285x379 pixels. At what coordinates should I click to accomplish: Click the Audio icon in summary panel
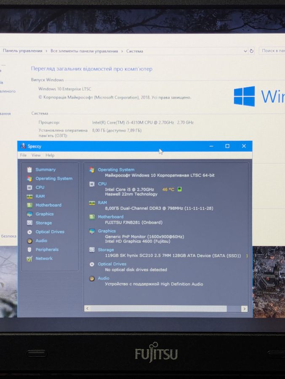(92, 278)
